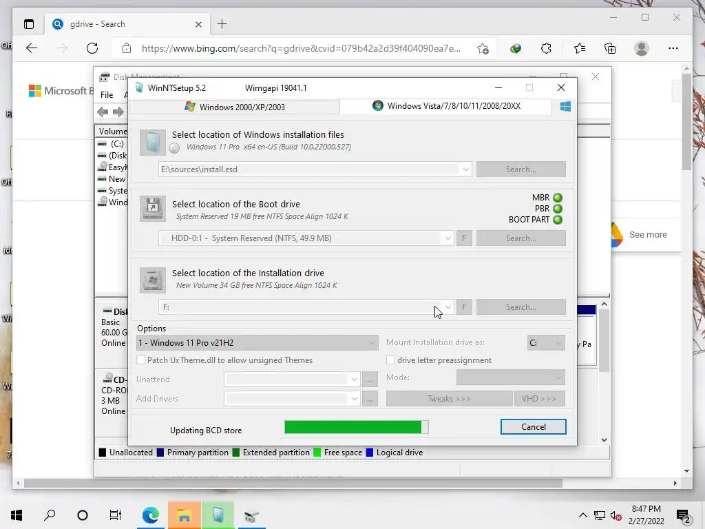Click the Installation drive icon
This screenshot has height=529, width=705.
click(x=152, y=280)
